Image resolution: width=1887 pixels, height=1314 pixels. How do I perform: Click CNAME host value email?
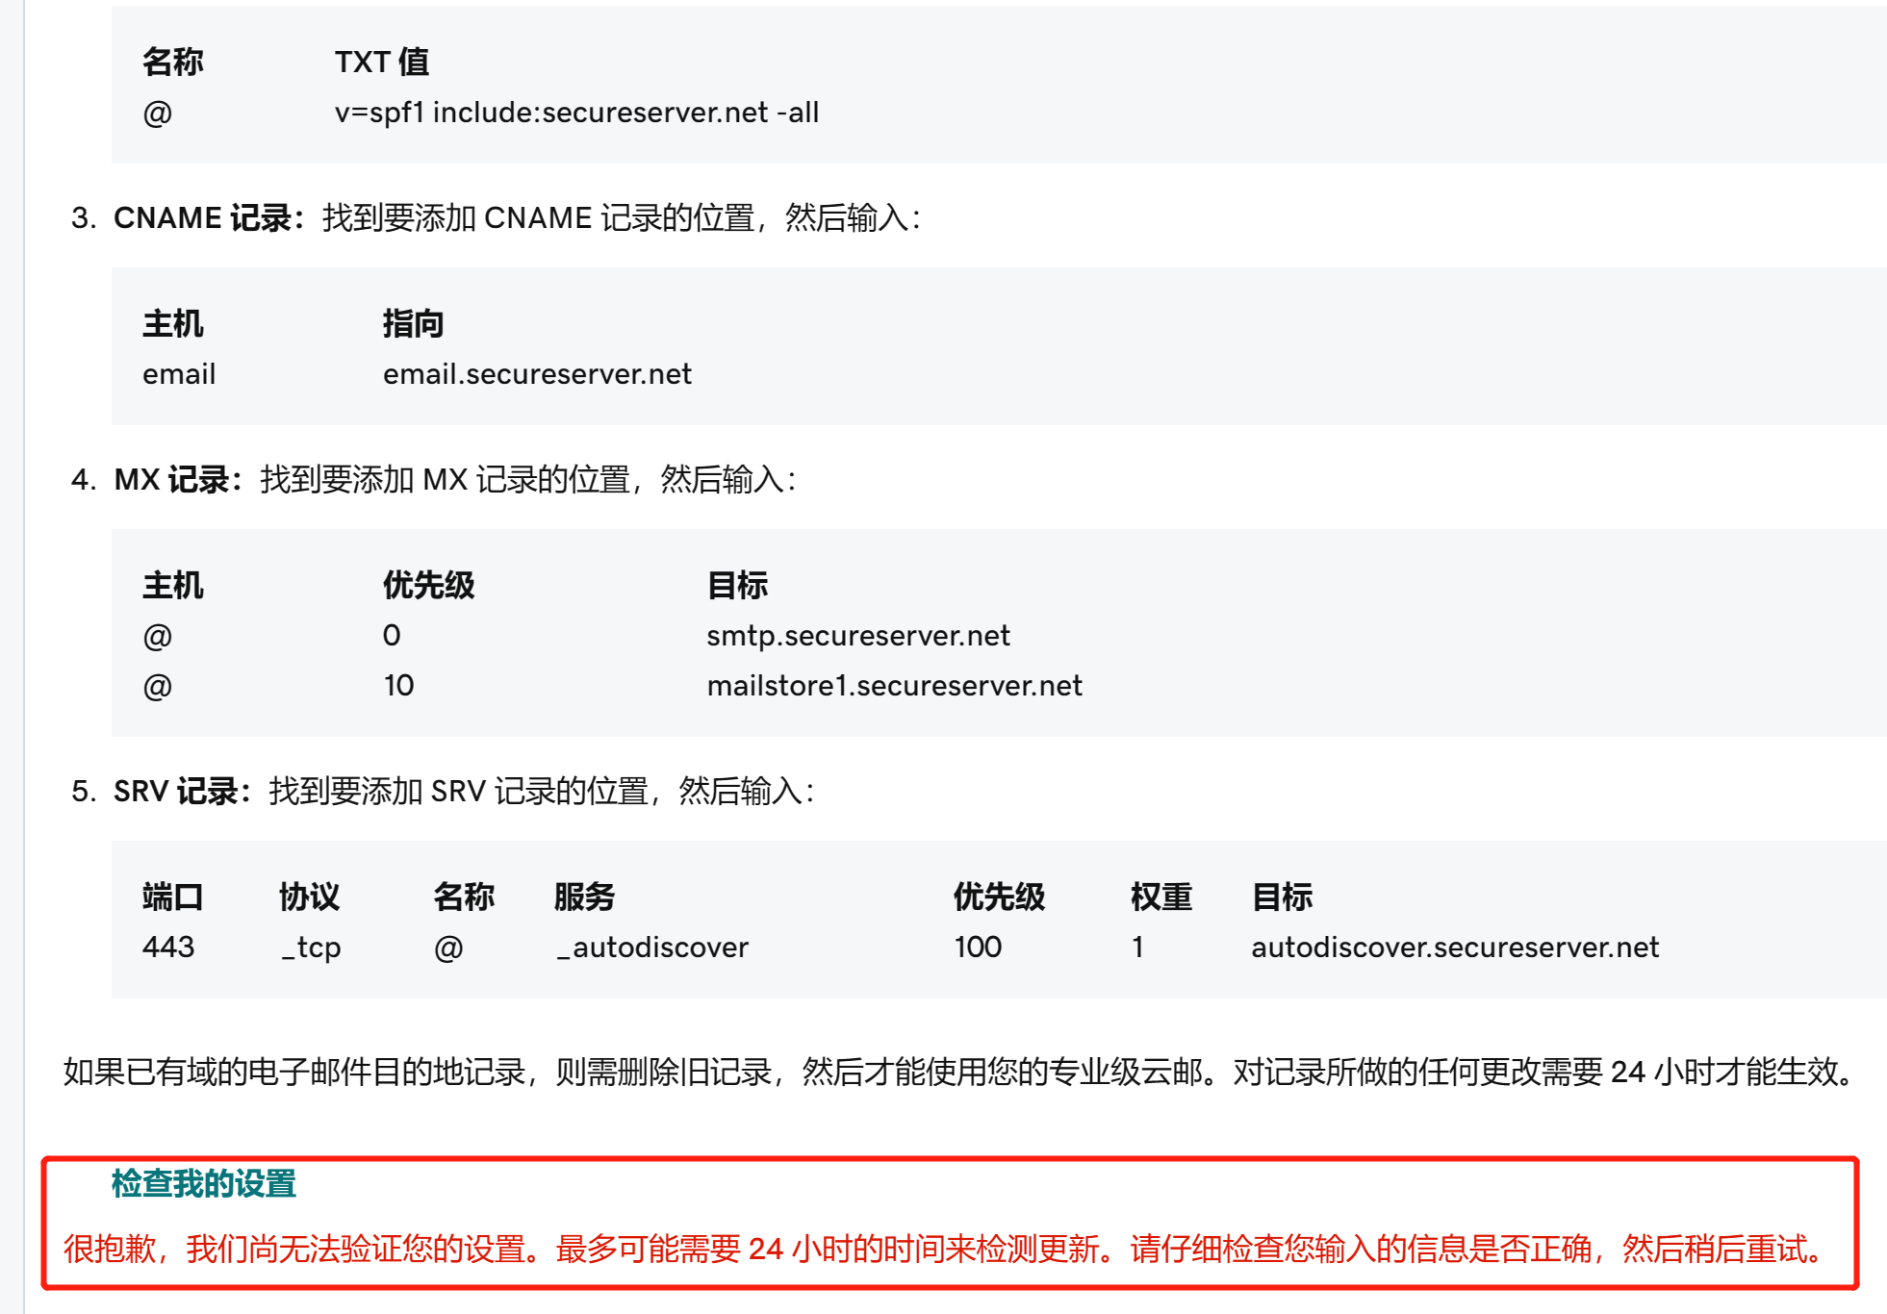[179, 374]
